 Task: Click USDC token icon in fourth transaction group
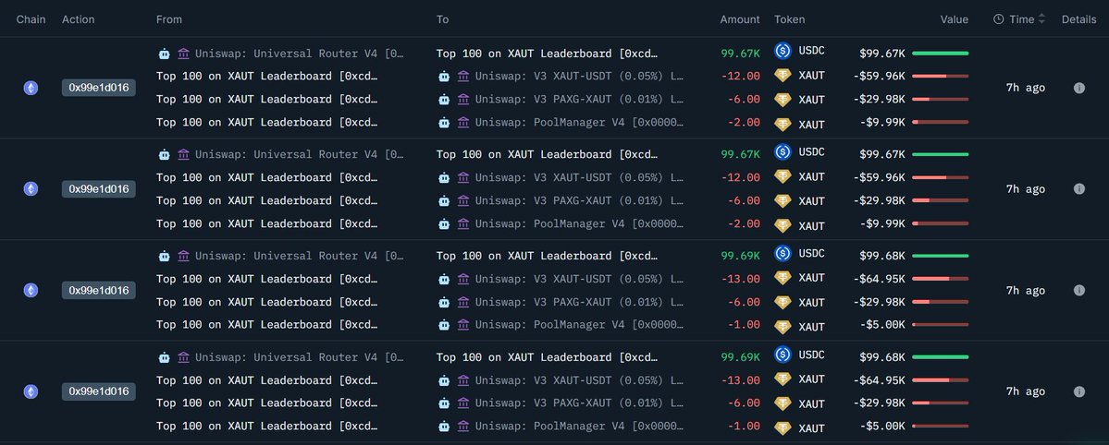(782, 355)
